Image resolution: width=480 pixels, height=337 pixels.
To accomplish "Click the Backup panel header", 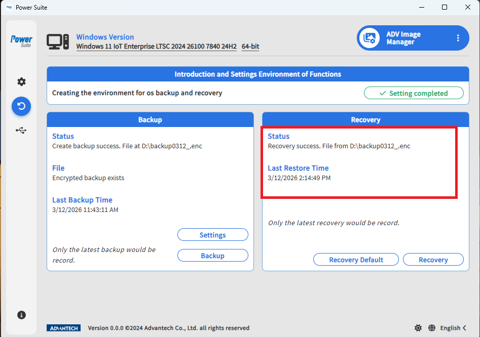I will point(150,120).
